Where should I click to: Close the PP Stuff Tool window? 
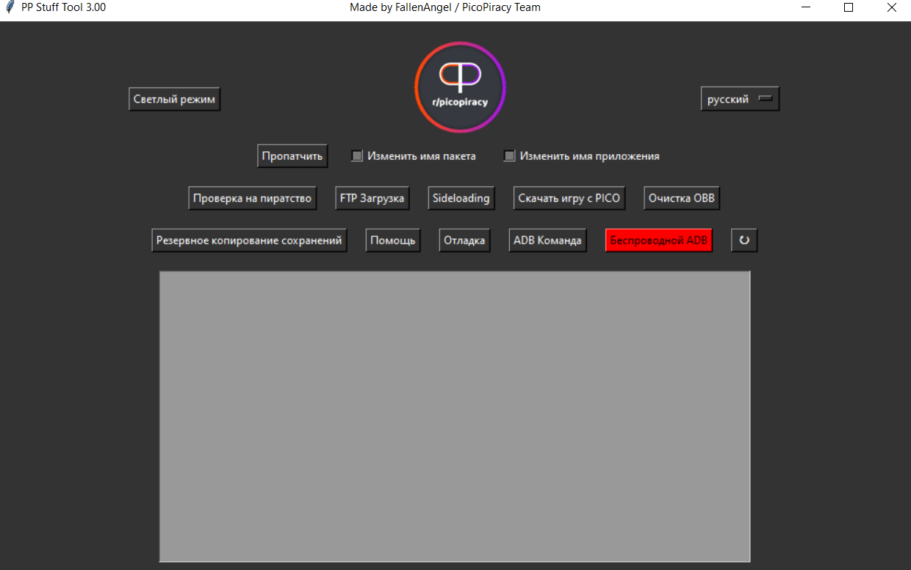pyautogui.click(x=891, y=7)
